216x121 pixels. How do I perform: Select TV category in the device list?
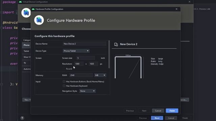(x=26, y=63)
